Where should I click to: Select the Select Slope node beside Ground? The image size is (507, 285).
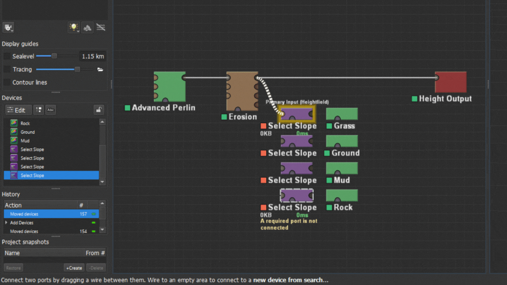[x=297, y=141]
